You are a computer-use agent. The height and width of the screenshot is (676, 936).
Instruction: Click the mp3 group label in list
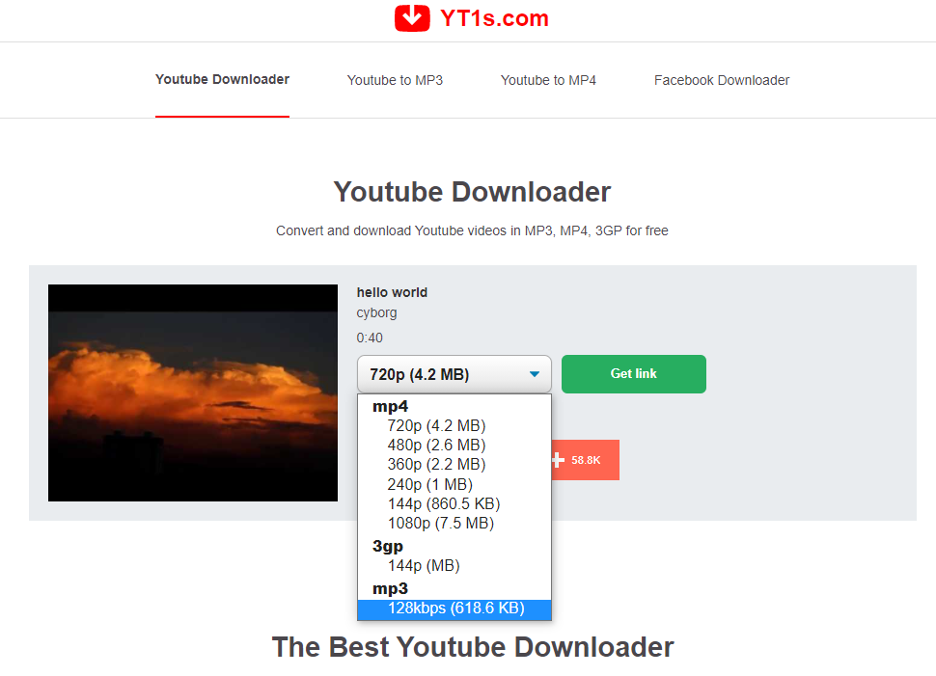pyautogui.click(x=390, y=588)
